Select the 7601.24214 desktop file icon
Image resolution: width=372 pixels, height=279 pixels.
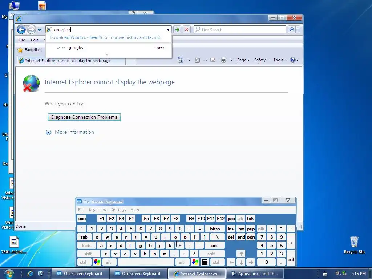14,245
